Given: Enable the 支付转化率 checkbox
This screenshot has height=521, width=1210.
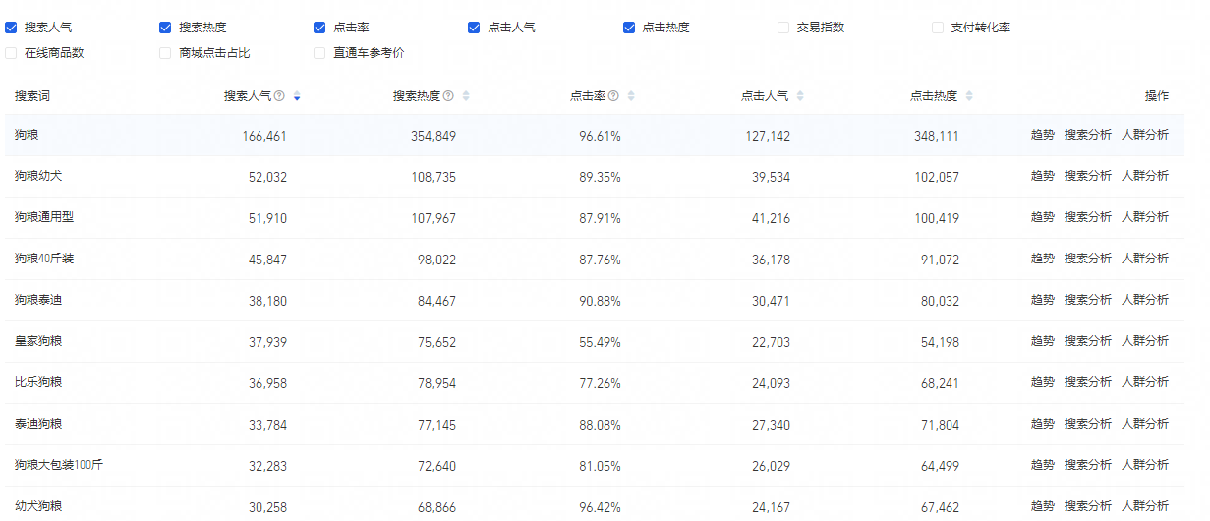Looking at the screenshot, I should (938, 28).
